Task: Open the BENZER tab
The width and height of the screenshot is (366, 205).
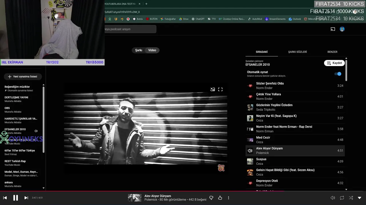Action: (332, 52)
